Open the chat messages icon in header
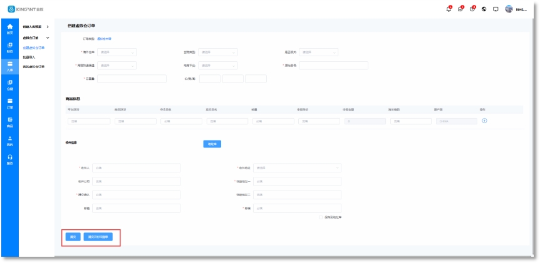Screen dimensions: 540x263 coord(461,9)
